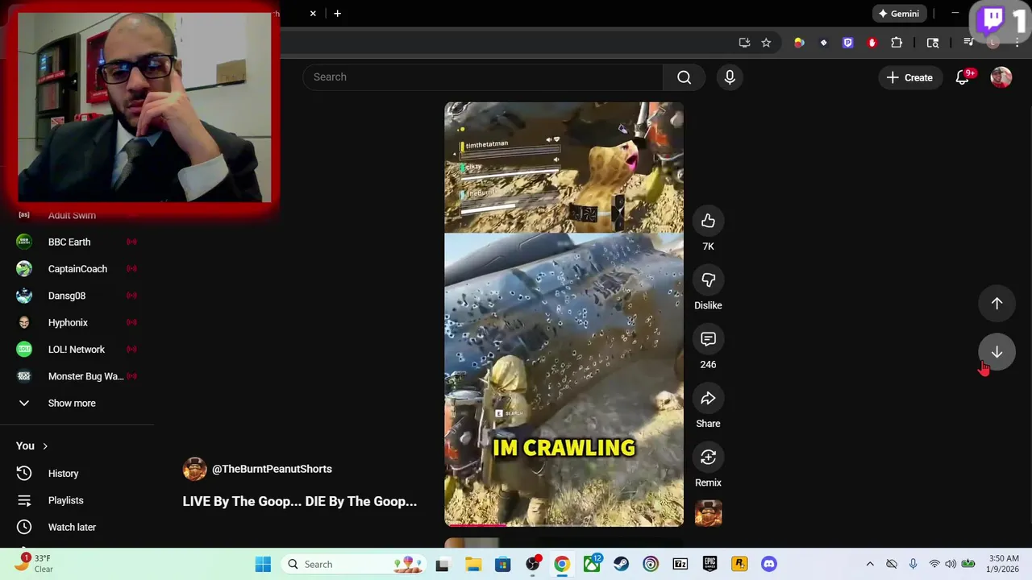Open the YouTube account avatar menu
Screen dimensions: 1032x580
tap(1001, 77)
